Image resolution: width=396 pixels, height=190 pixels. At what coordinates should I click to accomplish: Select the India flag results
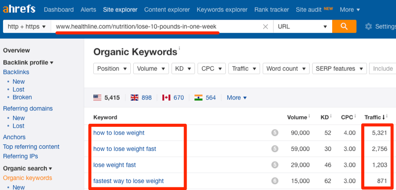coord(205,97)
